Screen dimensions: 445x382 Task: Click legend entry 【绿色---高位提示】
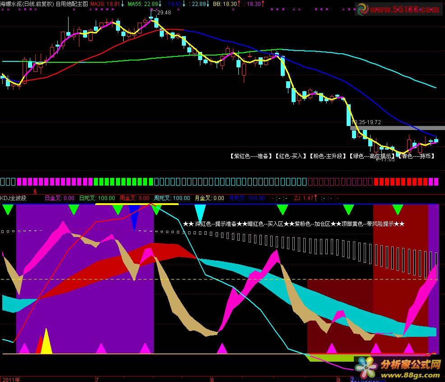pyautogui.click(x=372, y=156)
